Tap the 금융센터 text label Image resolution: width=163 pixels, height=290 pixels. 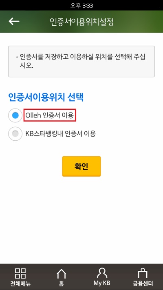(x=143, y=283)
